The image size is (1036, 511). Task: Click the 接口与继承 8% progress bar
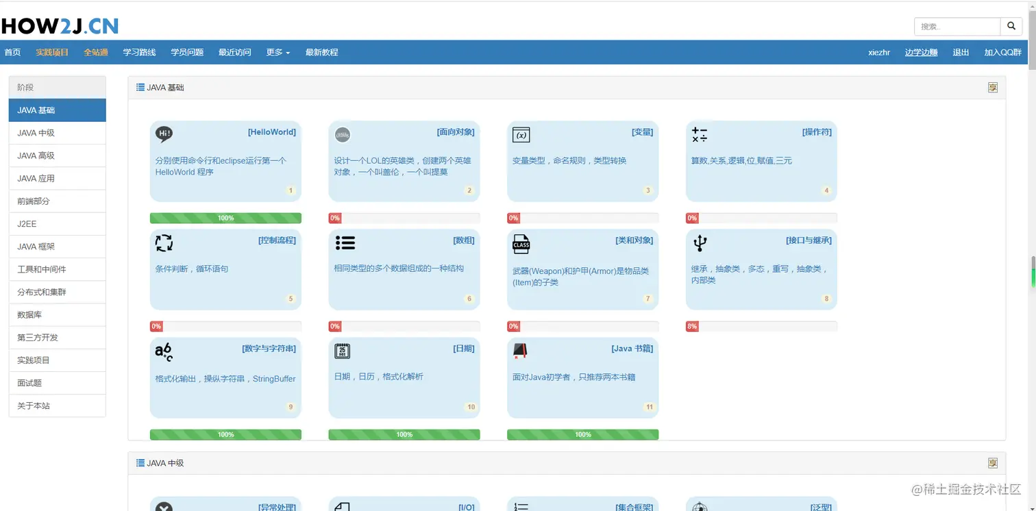click(x=761, y=326)
